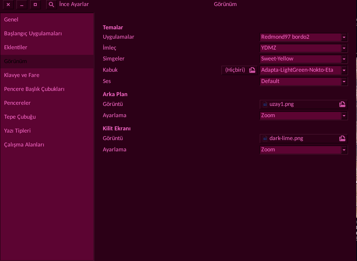Click the Ses label
357x261 pixels.
tap(107, 81)
